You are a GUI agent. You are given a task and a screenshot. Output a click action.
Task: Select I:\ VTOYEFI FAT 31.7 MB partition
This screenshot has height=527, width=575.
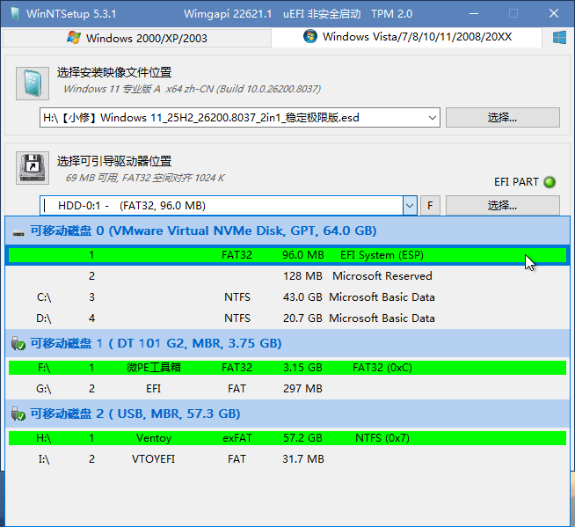click(x=287, y=459)
